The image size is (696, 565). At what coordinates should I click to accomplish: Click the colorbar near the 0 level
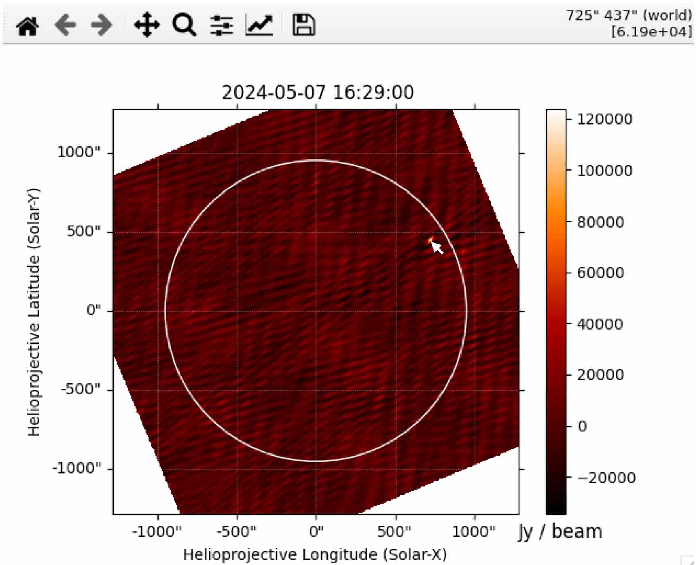[556, 426]
